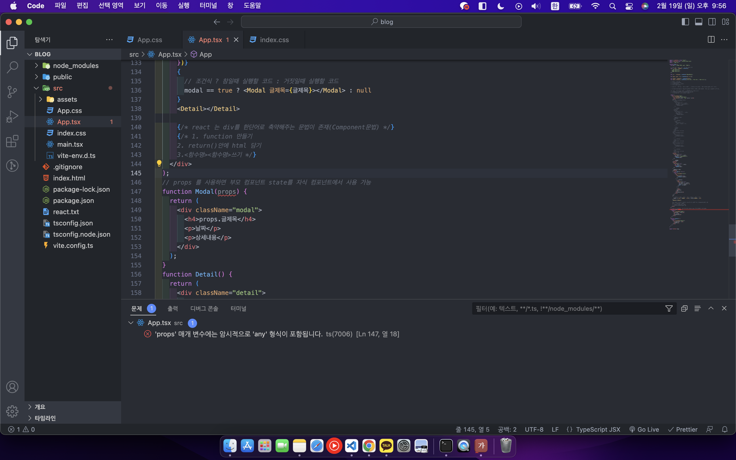
Task: Click errors and warnings count in status bar
Action: 21,429
